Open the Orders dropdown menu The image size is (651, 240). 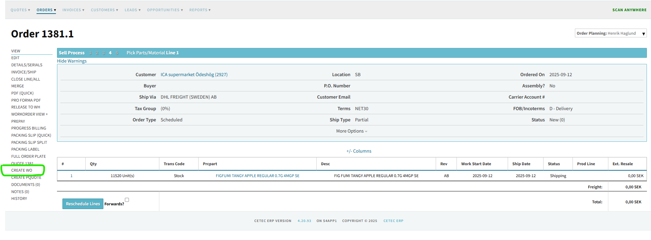click(x=46, y=10)
